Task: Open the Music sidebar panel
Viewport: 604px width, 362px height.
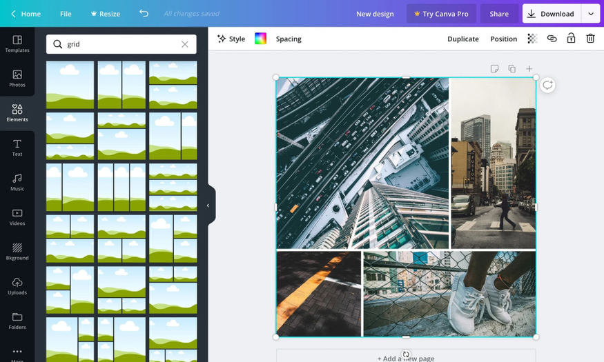Action: pyautogui.click(x=17, y=182)
